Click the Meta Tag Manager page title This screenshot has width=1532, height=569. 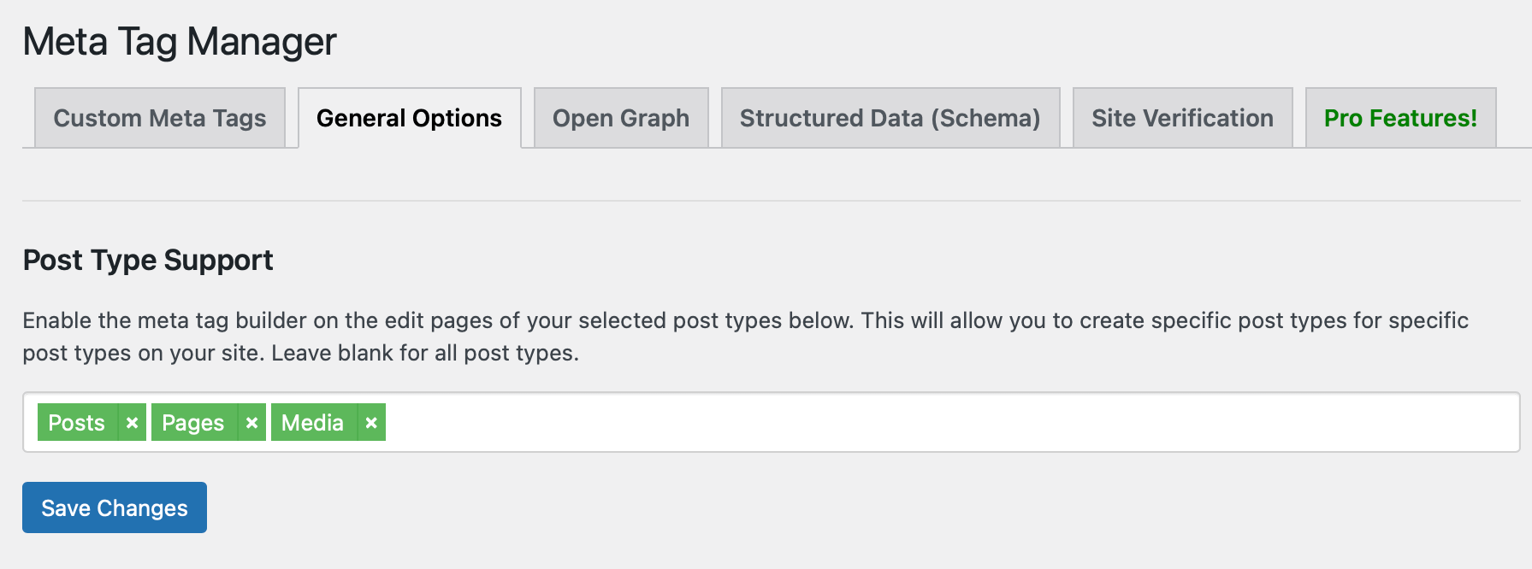coord(180,40)
